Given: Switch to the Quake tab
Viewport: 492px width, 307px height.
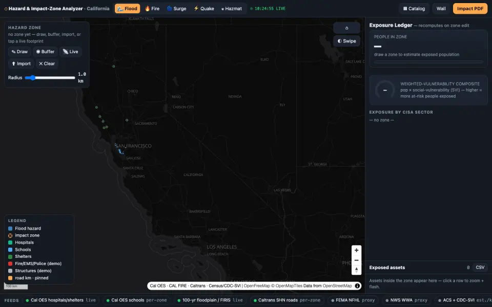Looking at the screenshot, I should point(204,9).
